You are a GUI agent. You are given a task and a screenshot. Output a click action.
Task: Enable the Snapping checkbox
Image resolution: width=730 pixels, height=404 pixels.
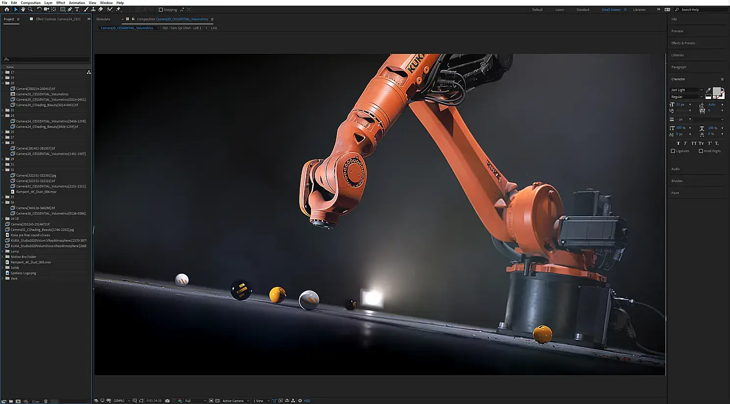click(161, 10)
